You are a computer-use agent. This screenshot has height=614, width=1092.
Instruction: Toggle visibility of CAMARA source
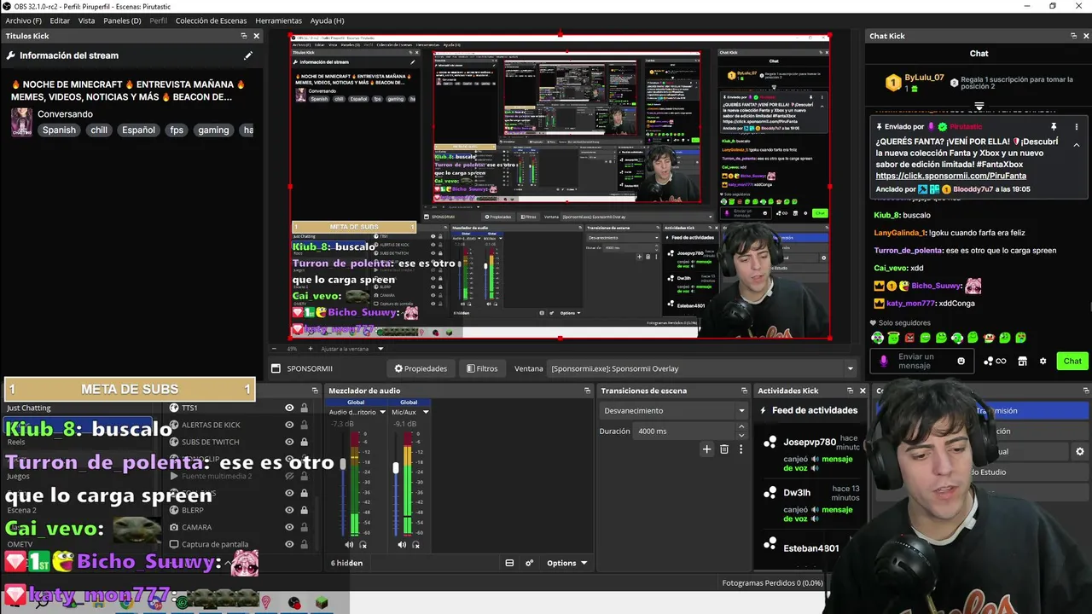(289, 527)
